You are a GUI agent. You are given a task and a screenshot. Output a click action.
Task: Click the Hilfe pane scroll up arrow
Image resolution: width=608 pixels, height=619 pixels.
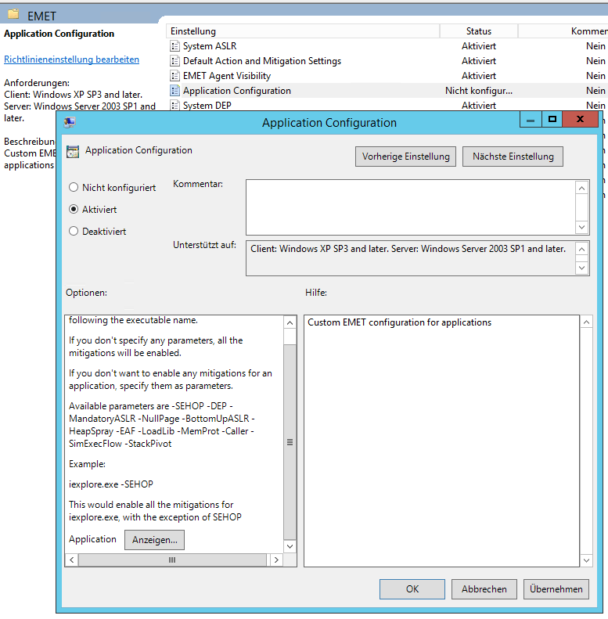pos(586,322)
